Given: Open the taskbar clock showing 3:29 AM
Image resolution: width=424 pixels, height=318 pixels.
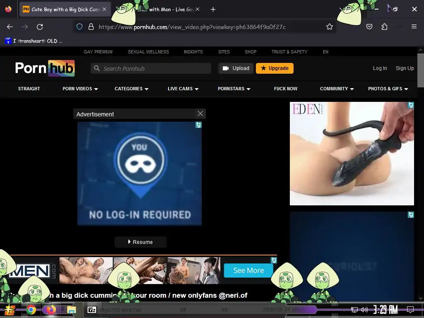Looking at the screenshot, I should [385, 310].
